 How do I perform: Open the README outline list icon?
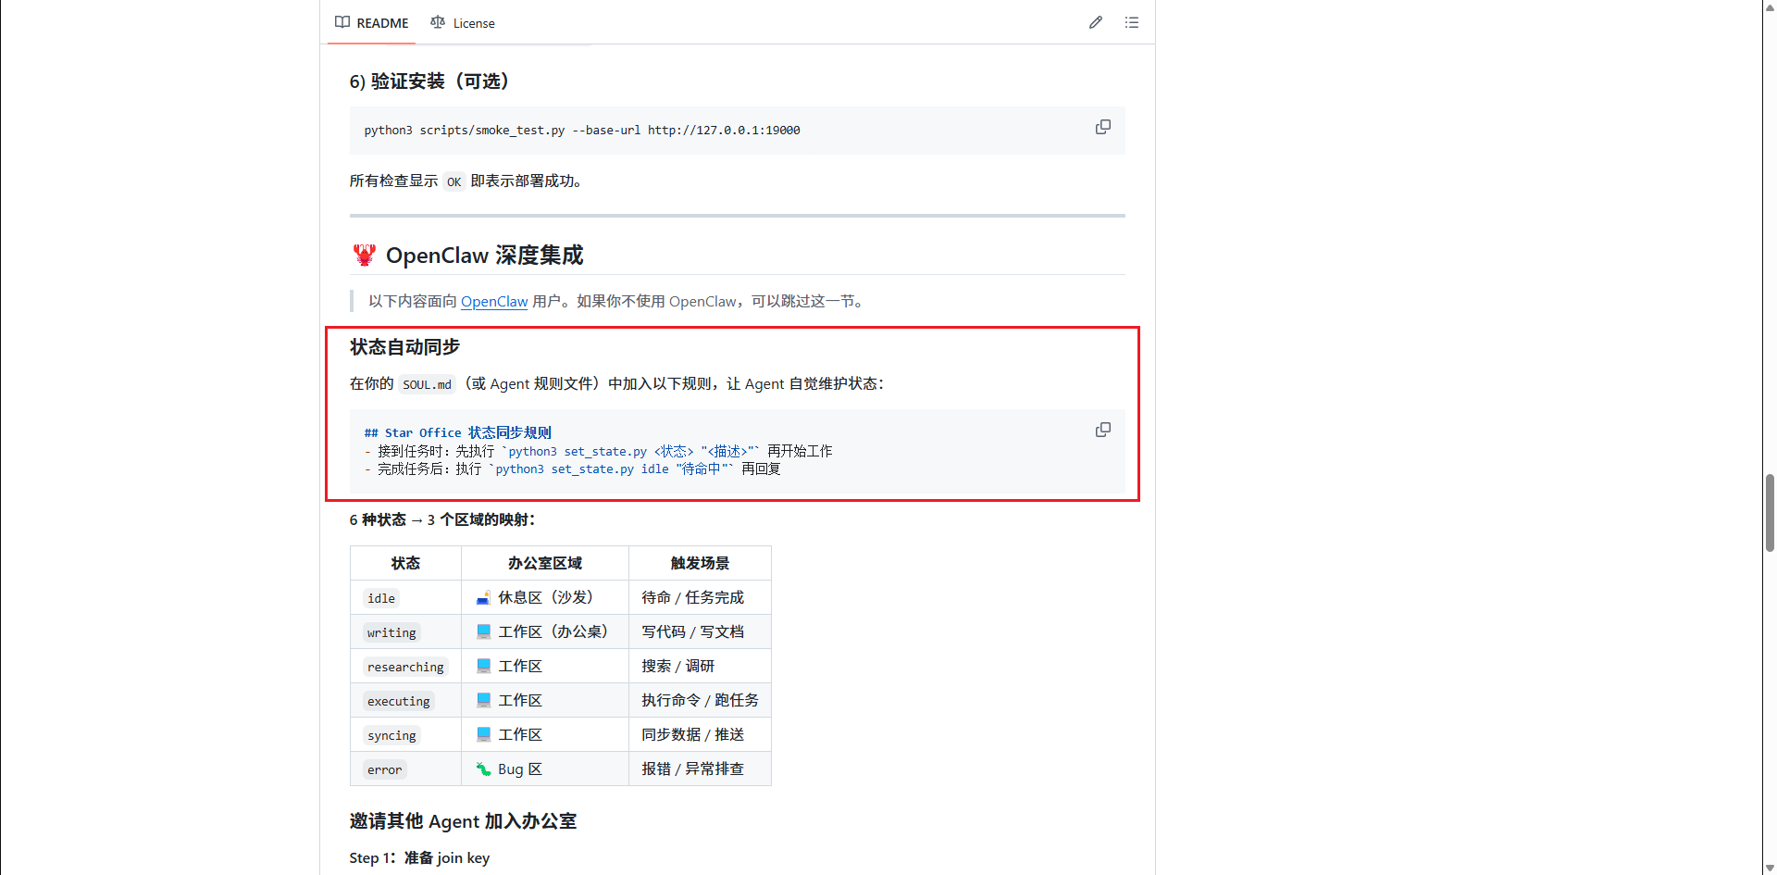coord(1131,22)
